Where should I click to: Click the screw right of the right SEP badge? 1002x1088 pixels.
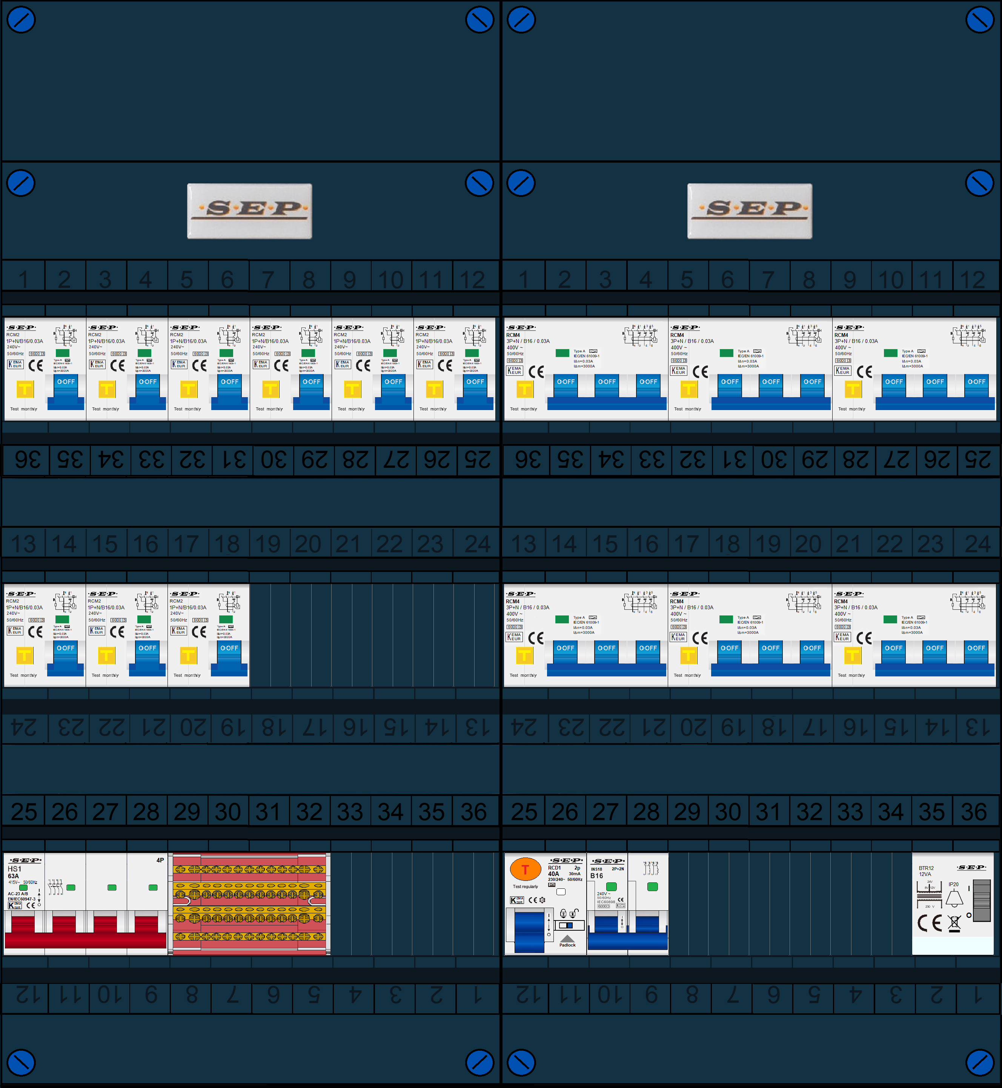(x=980, y=183)
